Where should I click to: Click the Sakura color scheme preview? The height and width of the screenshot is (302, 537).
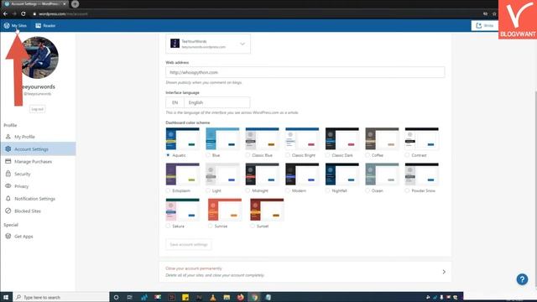[183, 210]
